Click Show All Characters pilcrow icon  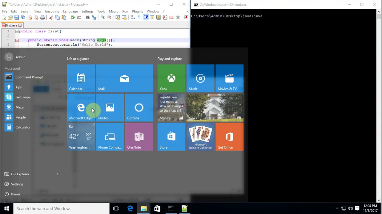(x=139, y=18)
